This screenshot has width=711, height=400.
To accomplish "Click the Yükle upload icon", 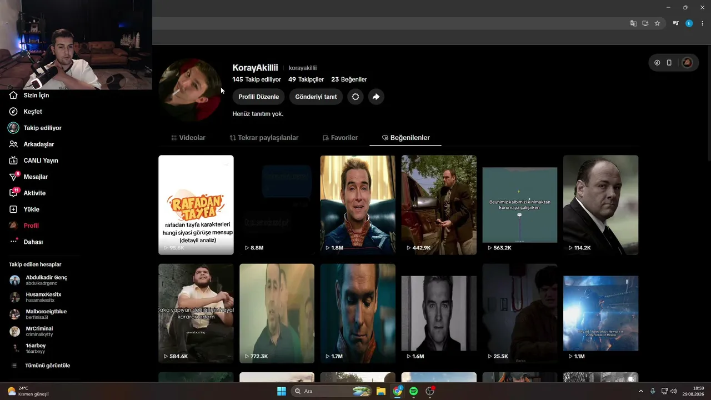I will coord(13,209).
